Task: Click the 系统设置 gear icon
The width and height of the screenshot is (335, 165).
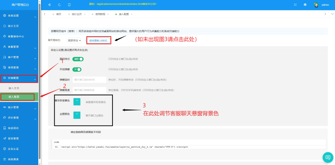Action: pyautogui.click(x=5, y=16)
